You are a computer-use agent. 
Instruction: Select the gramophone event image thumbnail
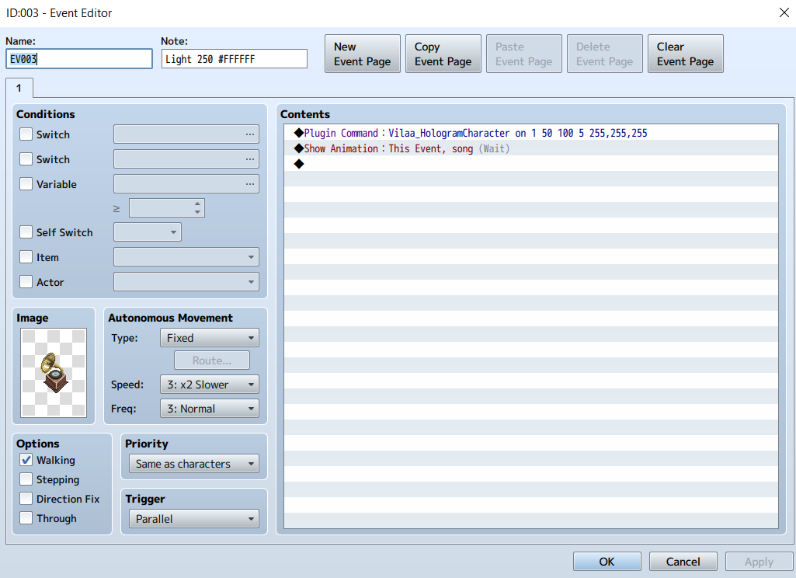coord(54,373)
